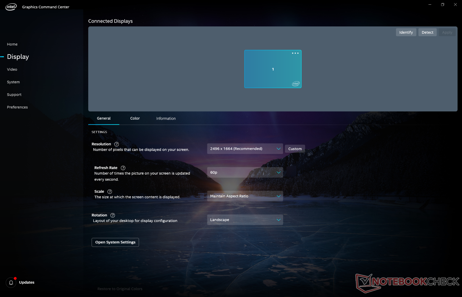Switch to the Information tab
Screen dimensions: 462x297
(166, 119)
